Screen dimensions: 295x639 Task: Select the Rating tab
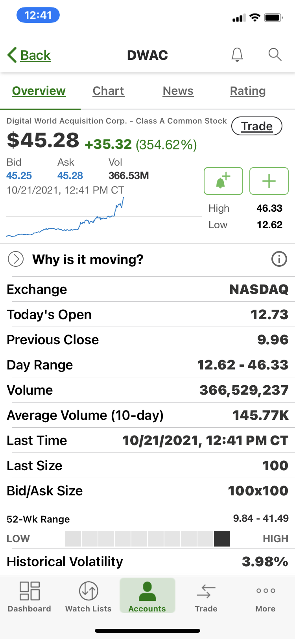pos(248,91)
